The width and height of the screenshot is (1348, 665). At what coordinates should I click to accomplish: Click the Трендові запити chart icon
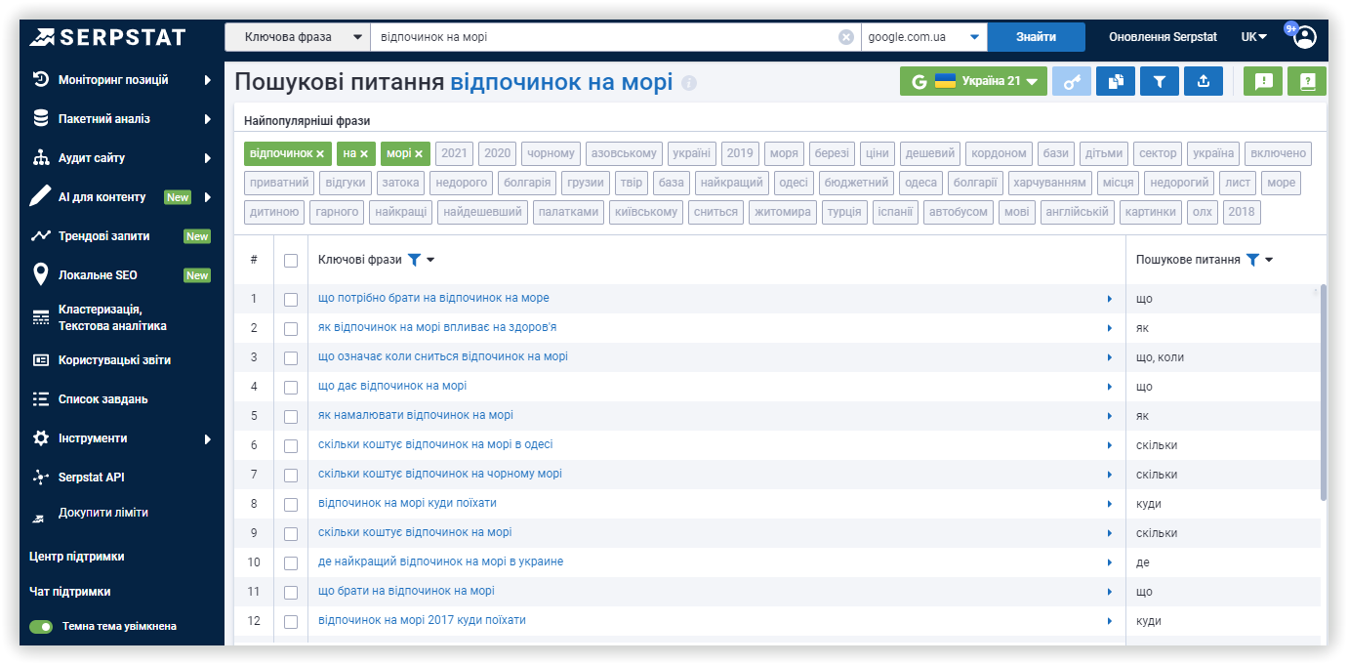coord(41,235)
